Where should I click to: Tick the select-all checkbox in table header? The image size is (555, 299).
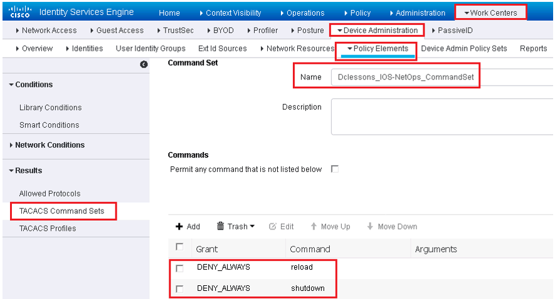[x=179, y=246]
